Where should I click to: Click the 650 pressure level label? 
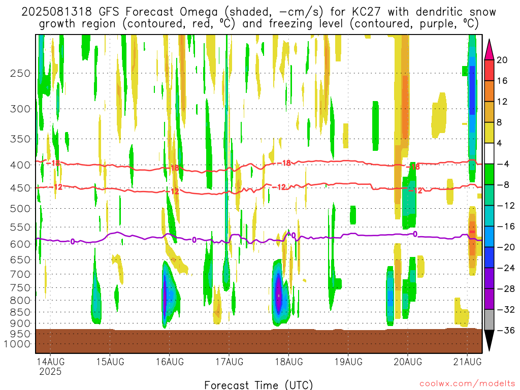(20, 259)
